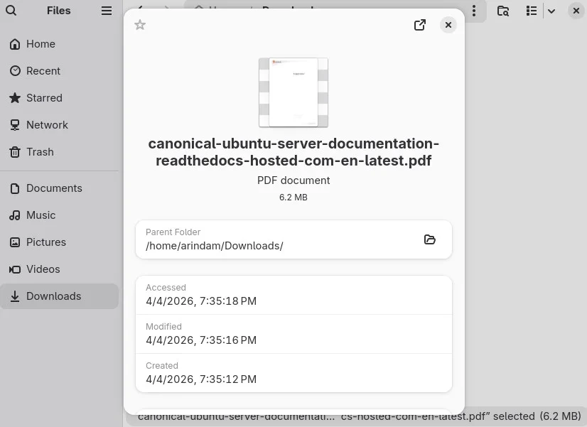The height and width of the screenshot is (427, 587).
Task: Select Pictures in the sidebar
Action: tap(45, 242)
